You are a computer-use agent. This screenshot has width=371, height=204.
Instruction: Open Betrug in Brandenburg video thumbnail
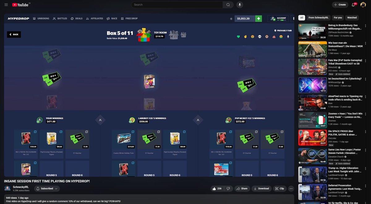[313, 31]
